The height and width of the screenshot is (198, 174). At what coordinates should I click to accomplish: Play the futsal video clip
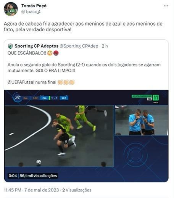tap(86, 136)
